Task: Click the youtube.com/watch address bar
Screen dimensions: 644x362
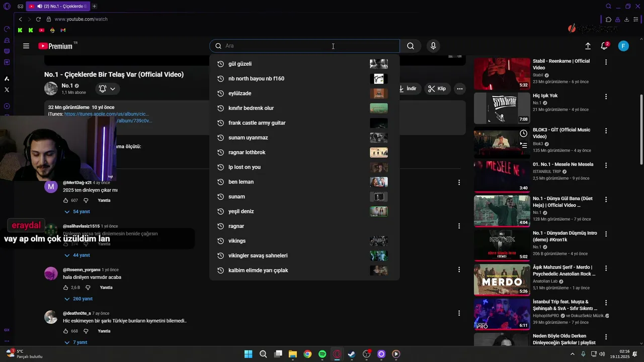Action: [x=81, y=19]
